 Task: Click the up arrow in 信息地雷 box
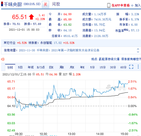(x=138, y=49)
